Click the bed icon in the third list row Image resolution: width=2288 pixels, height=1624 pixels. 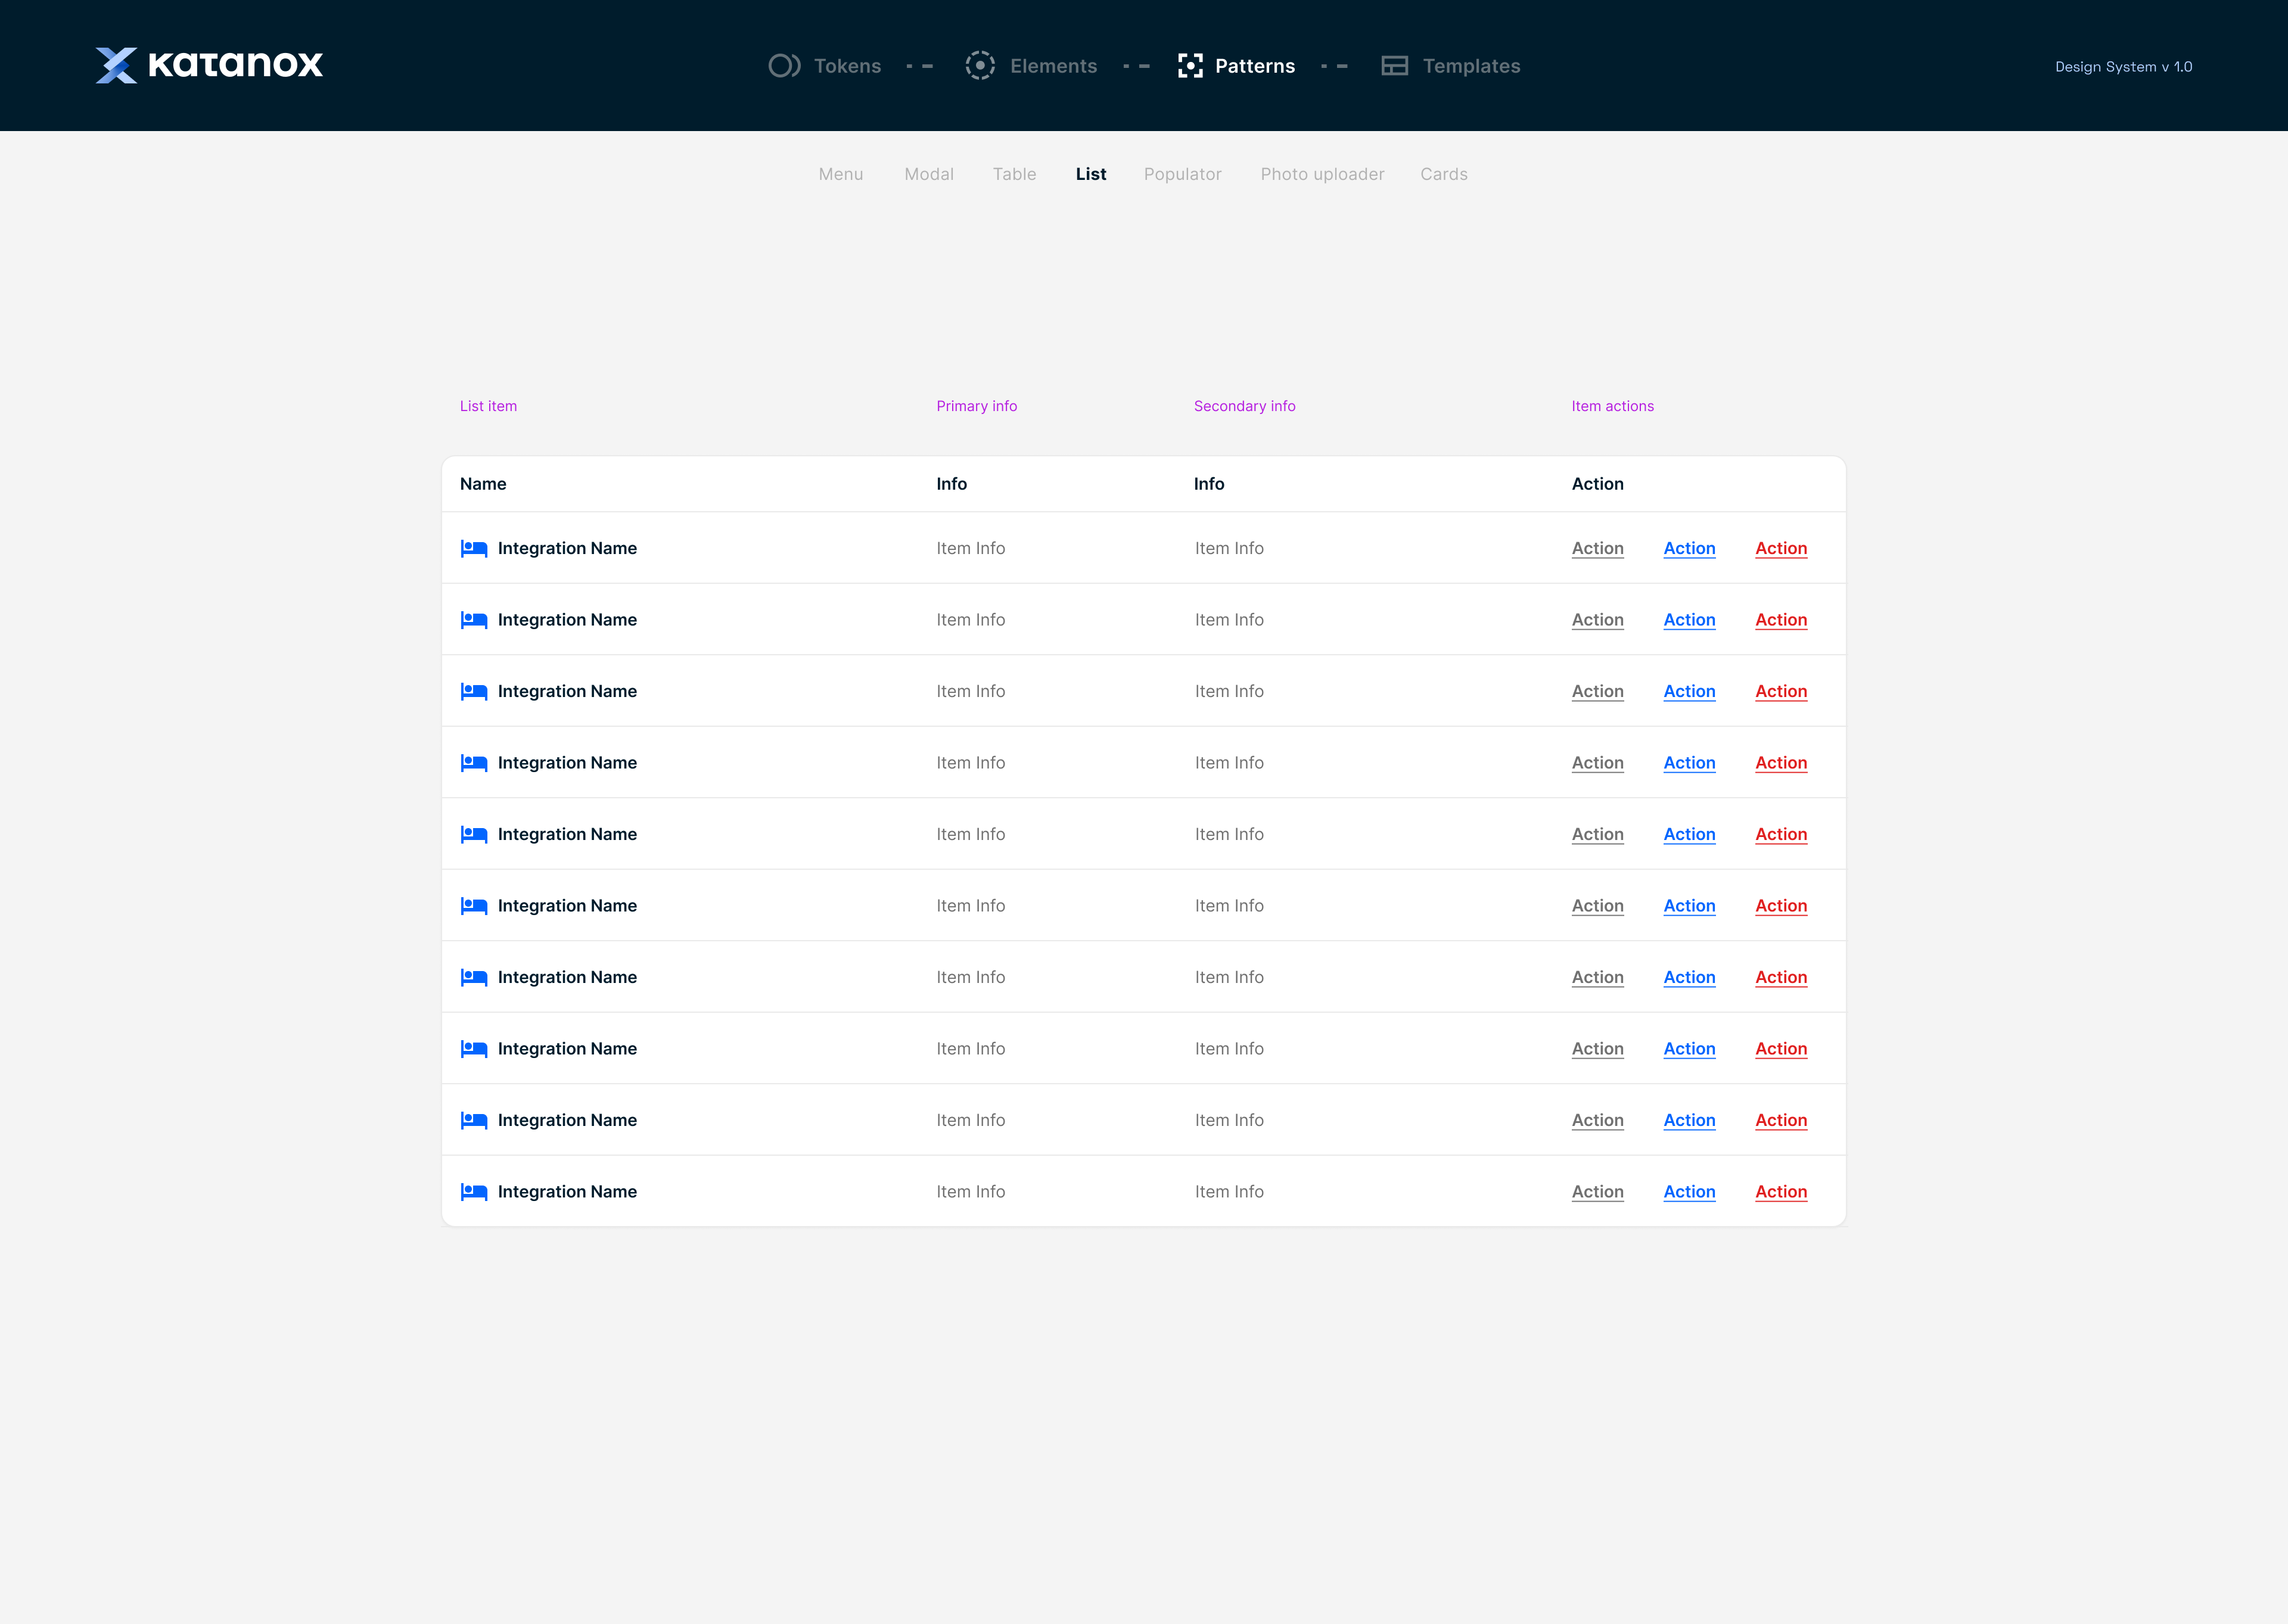(474, 691)
